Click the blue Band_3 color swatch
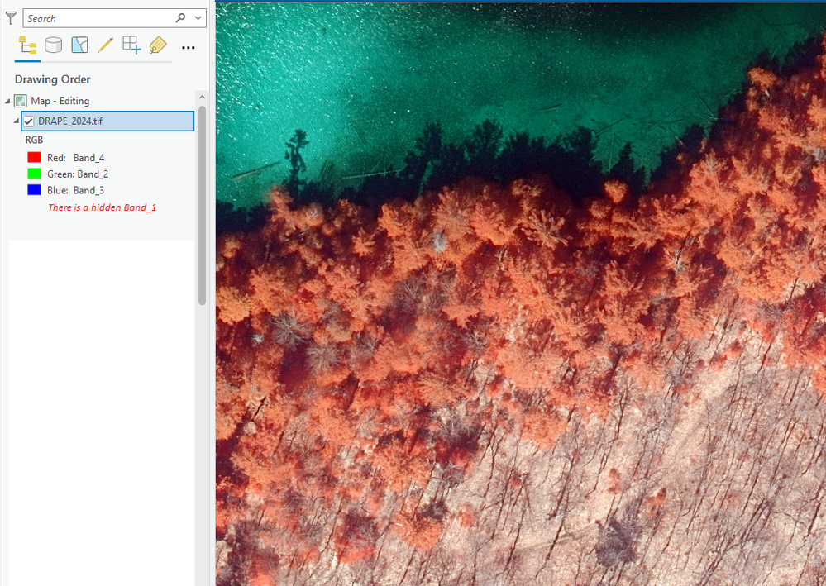 click(x=34, y=190)
